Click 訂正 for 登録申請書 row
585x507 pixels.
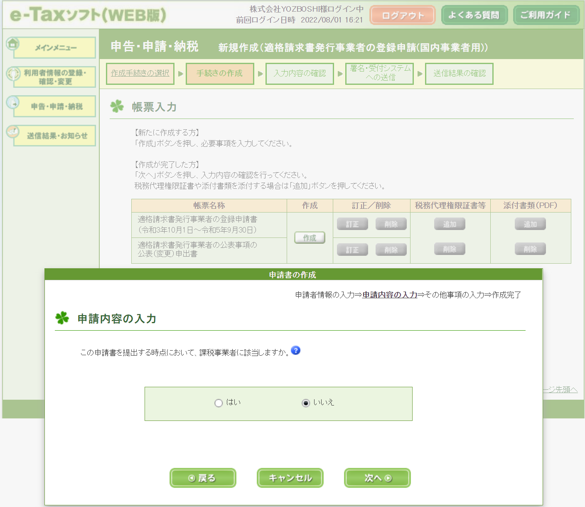tap(352, 224)
